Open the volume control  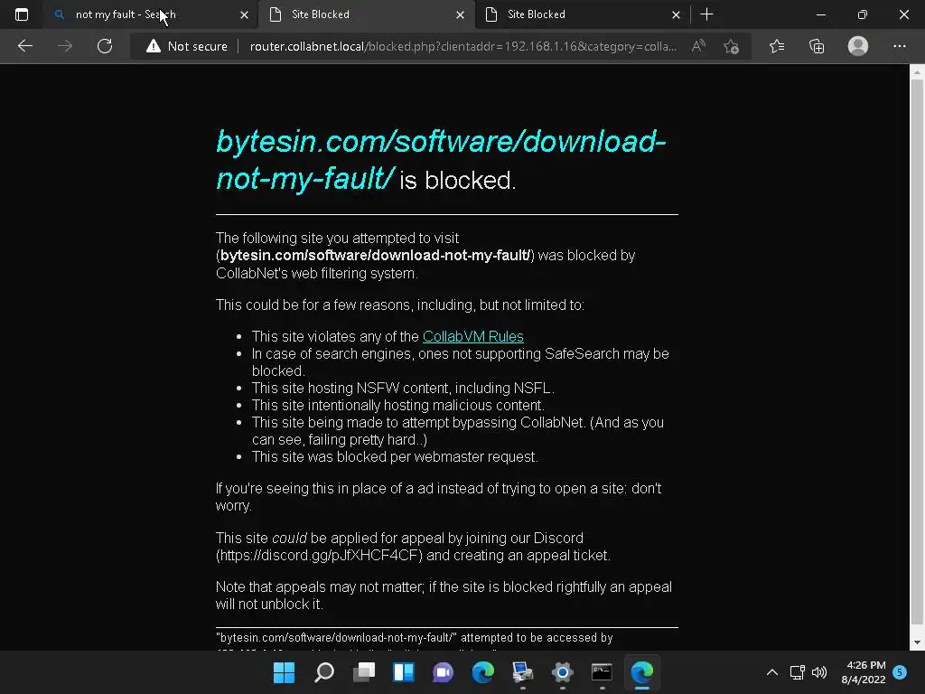(x=819, y=672)
